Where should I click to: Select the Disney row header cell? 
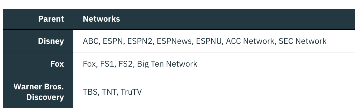tap(38, 41)
